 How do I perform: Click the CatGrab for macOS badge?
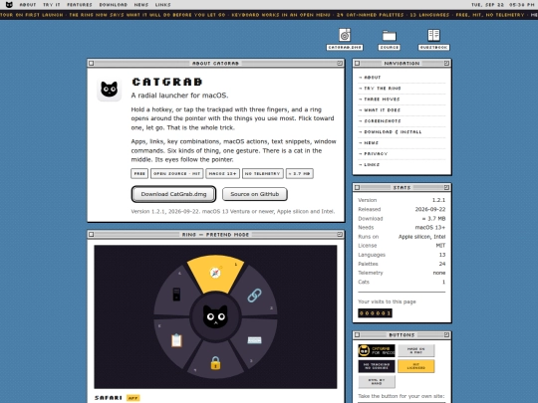tap(377, 350)
